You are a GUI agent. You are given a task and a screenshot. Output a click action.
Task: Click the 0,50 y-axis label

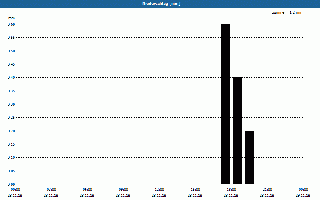(x=11, y=51)
